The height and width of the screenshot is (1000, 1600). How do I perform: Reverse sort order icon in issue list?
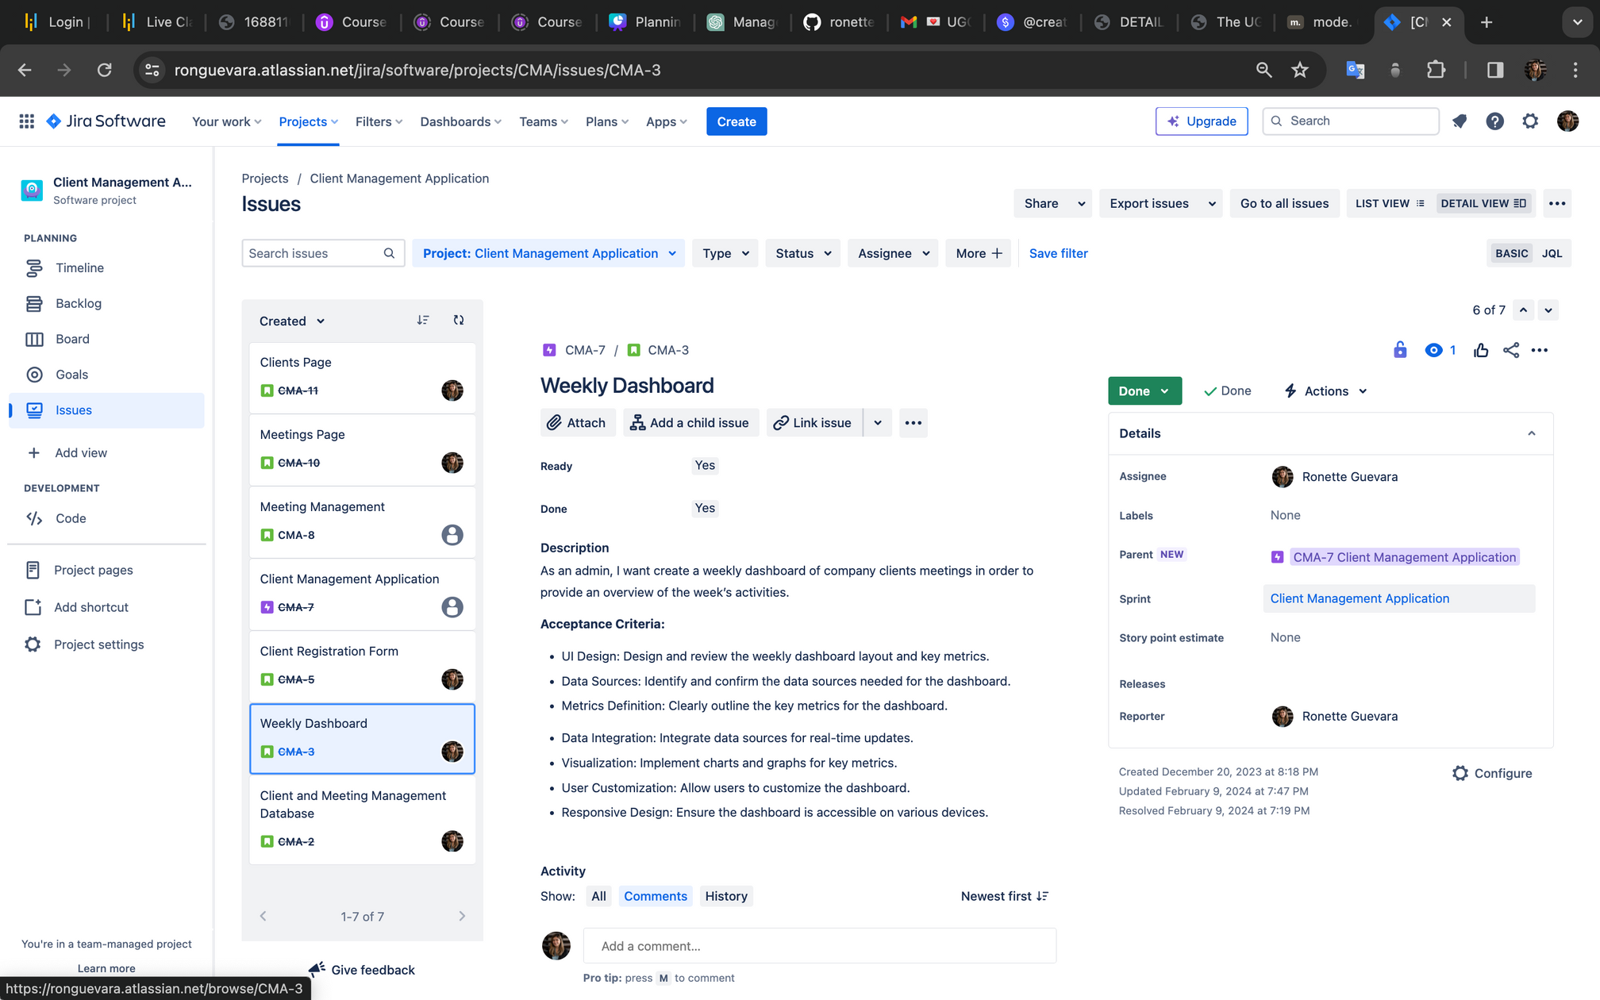423,321
